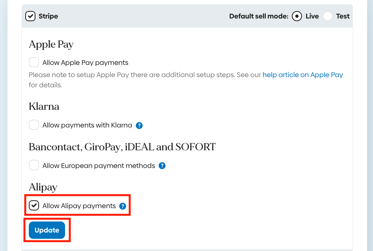
Task: Open European payment methods help icon
Action: [162, 166]
